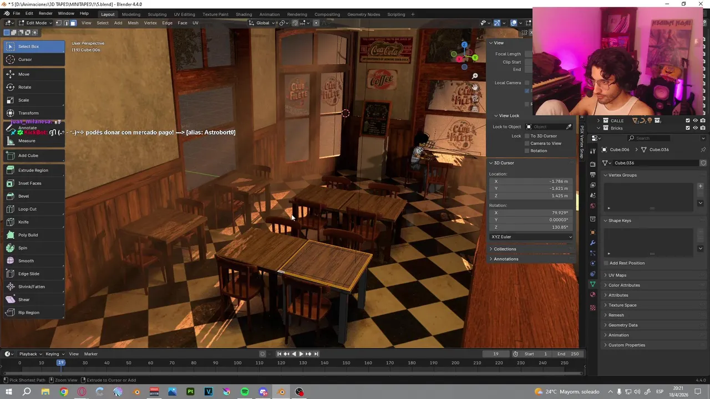Open the Global transform orientation dropdown

coord(262,23)
